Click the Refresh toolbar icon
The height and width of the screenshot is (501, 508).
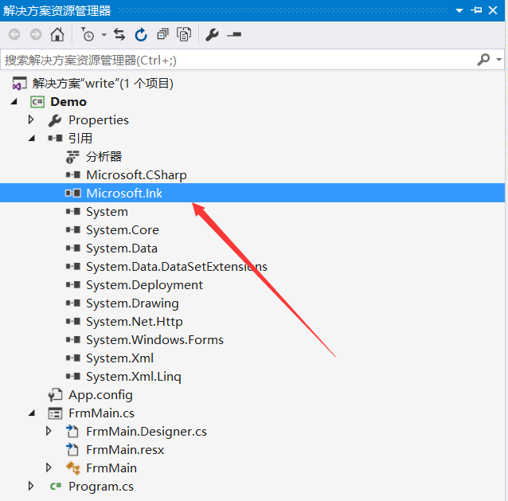click(141, 34)
